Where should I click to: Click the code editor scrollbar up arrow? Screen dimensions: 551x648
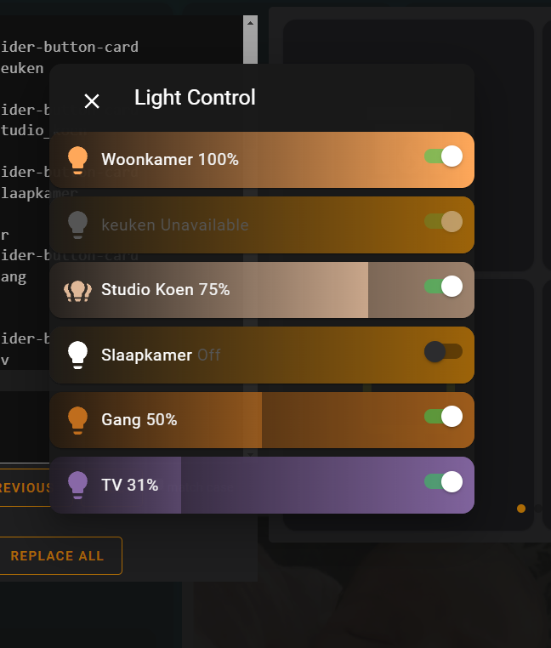pos(250,23)
